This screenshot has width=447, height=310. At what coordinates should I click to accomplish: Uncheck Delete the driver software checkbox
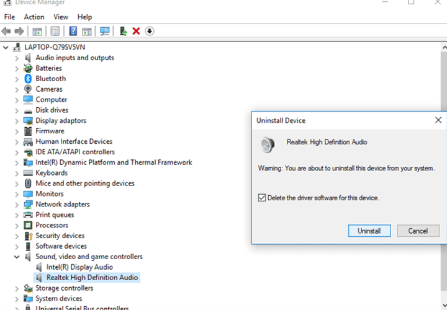coord(262,198)
